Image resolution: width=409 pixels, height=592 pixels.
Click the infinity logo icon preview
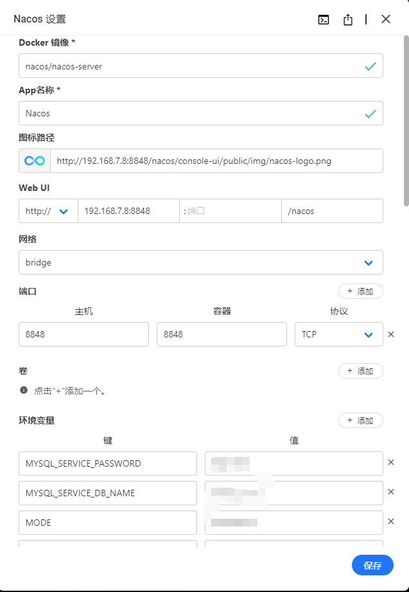tap(35, 161)
